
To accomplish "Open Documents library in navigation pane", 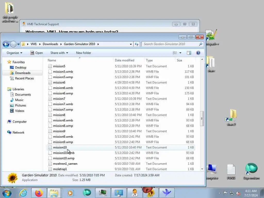I will pos(23,94).
